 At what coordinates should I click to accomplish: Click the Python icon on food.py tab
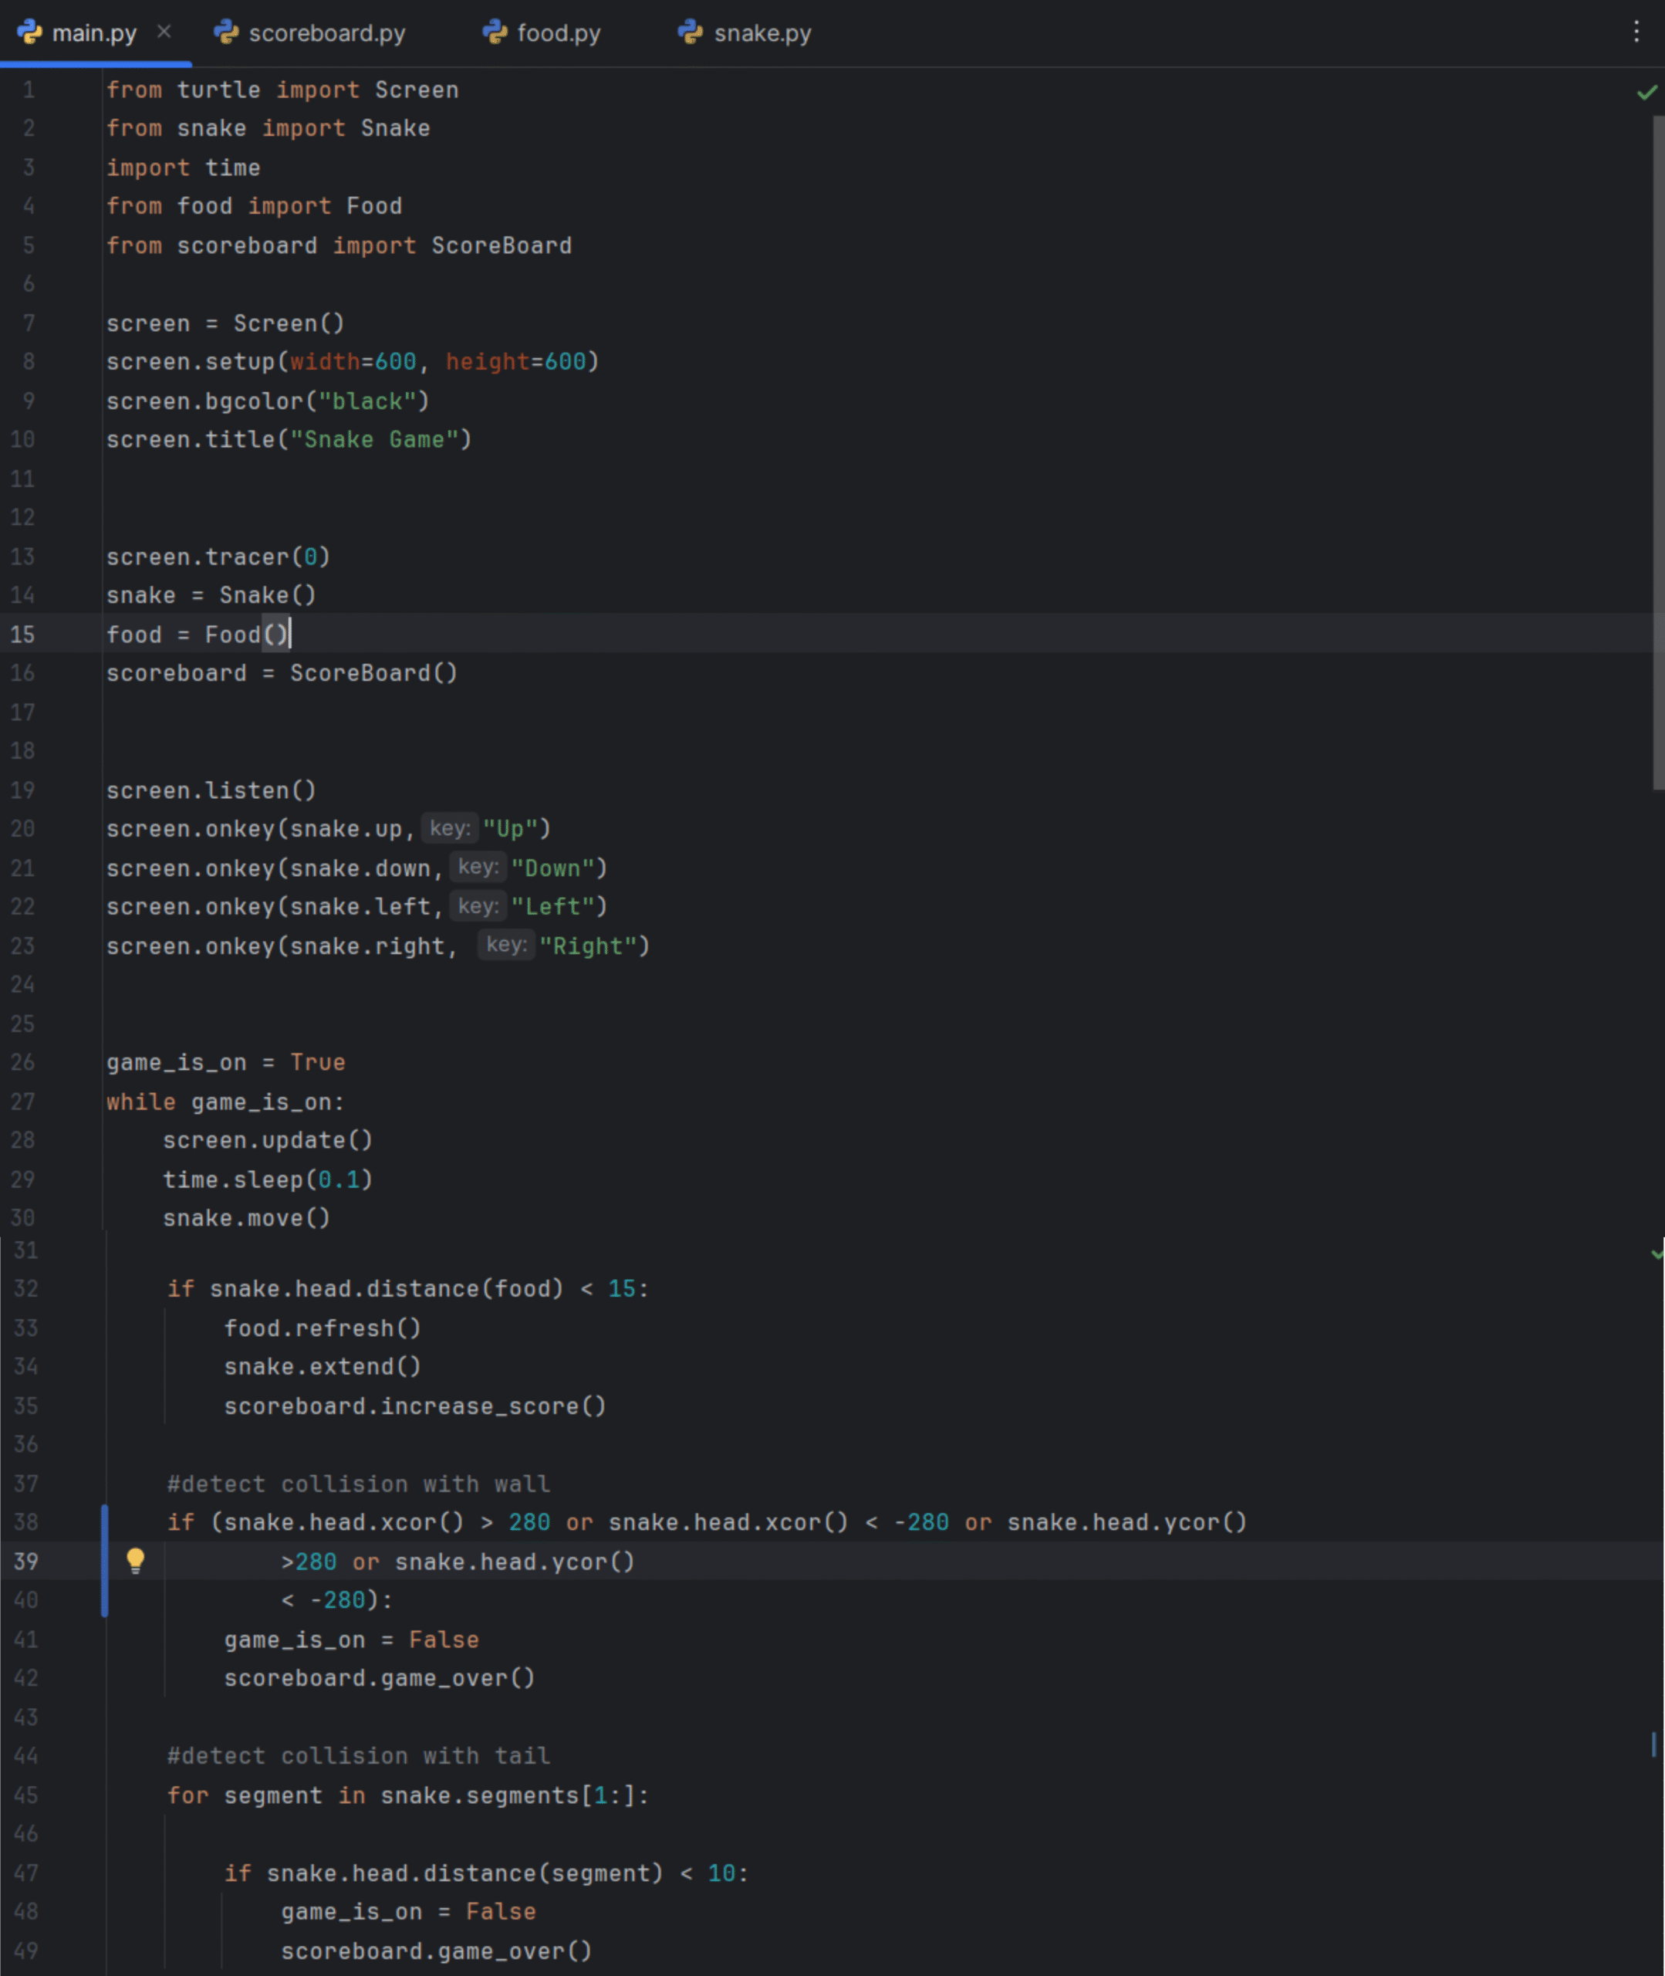pos(495,32)
